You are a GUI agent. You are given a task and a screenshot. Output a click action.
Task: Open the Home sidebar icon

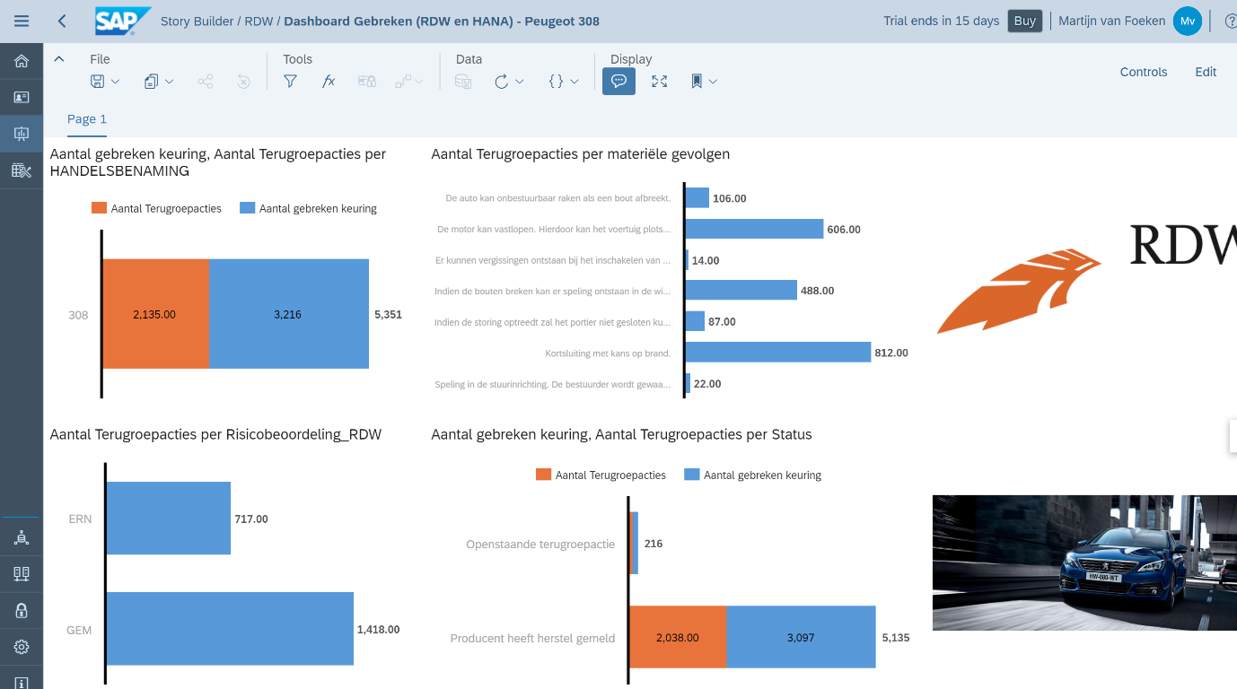(x=22, y=61)
